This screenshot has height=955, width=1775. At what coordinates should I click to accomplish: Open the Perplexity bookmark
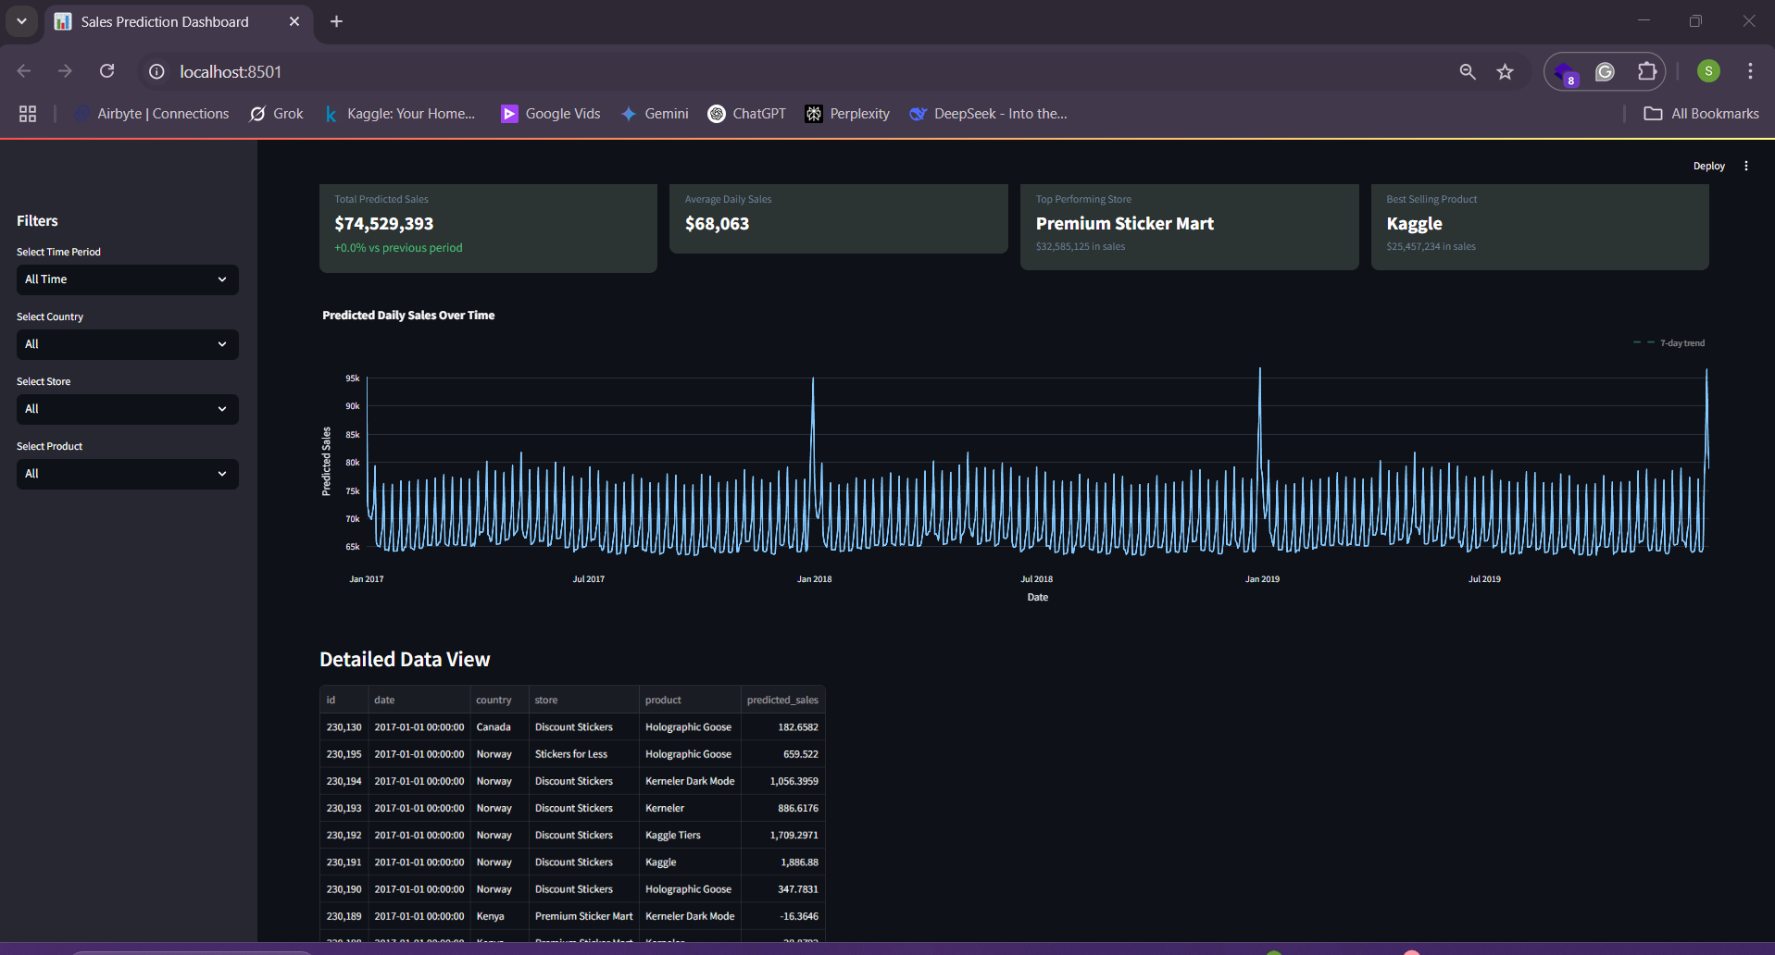point(847,114)
